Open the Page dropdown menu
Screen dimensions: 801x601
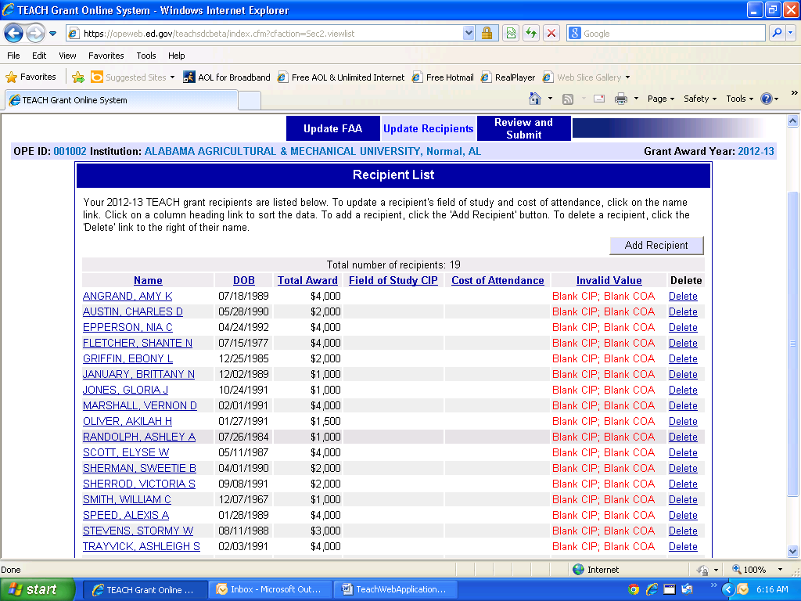(x=661, y=99)
